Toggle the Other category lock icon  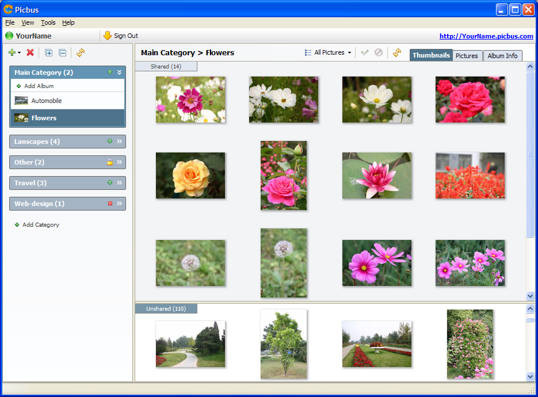[x=110, y=162]
